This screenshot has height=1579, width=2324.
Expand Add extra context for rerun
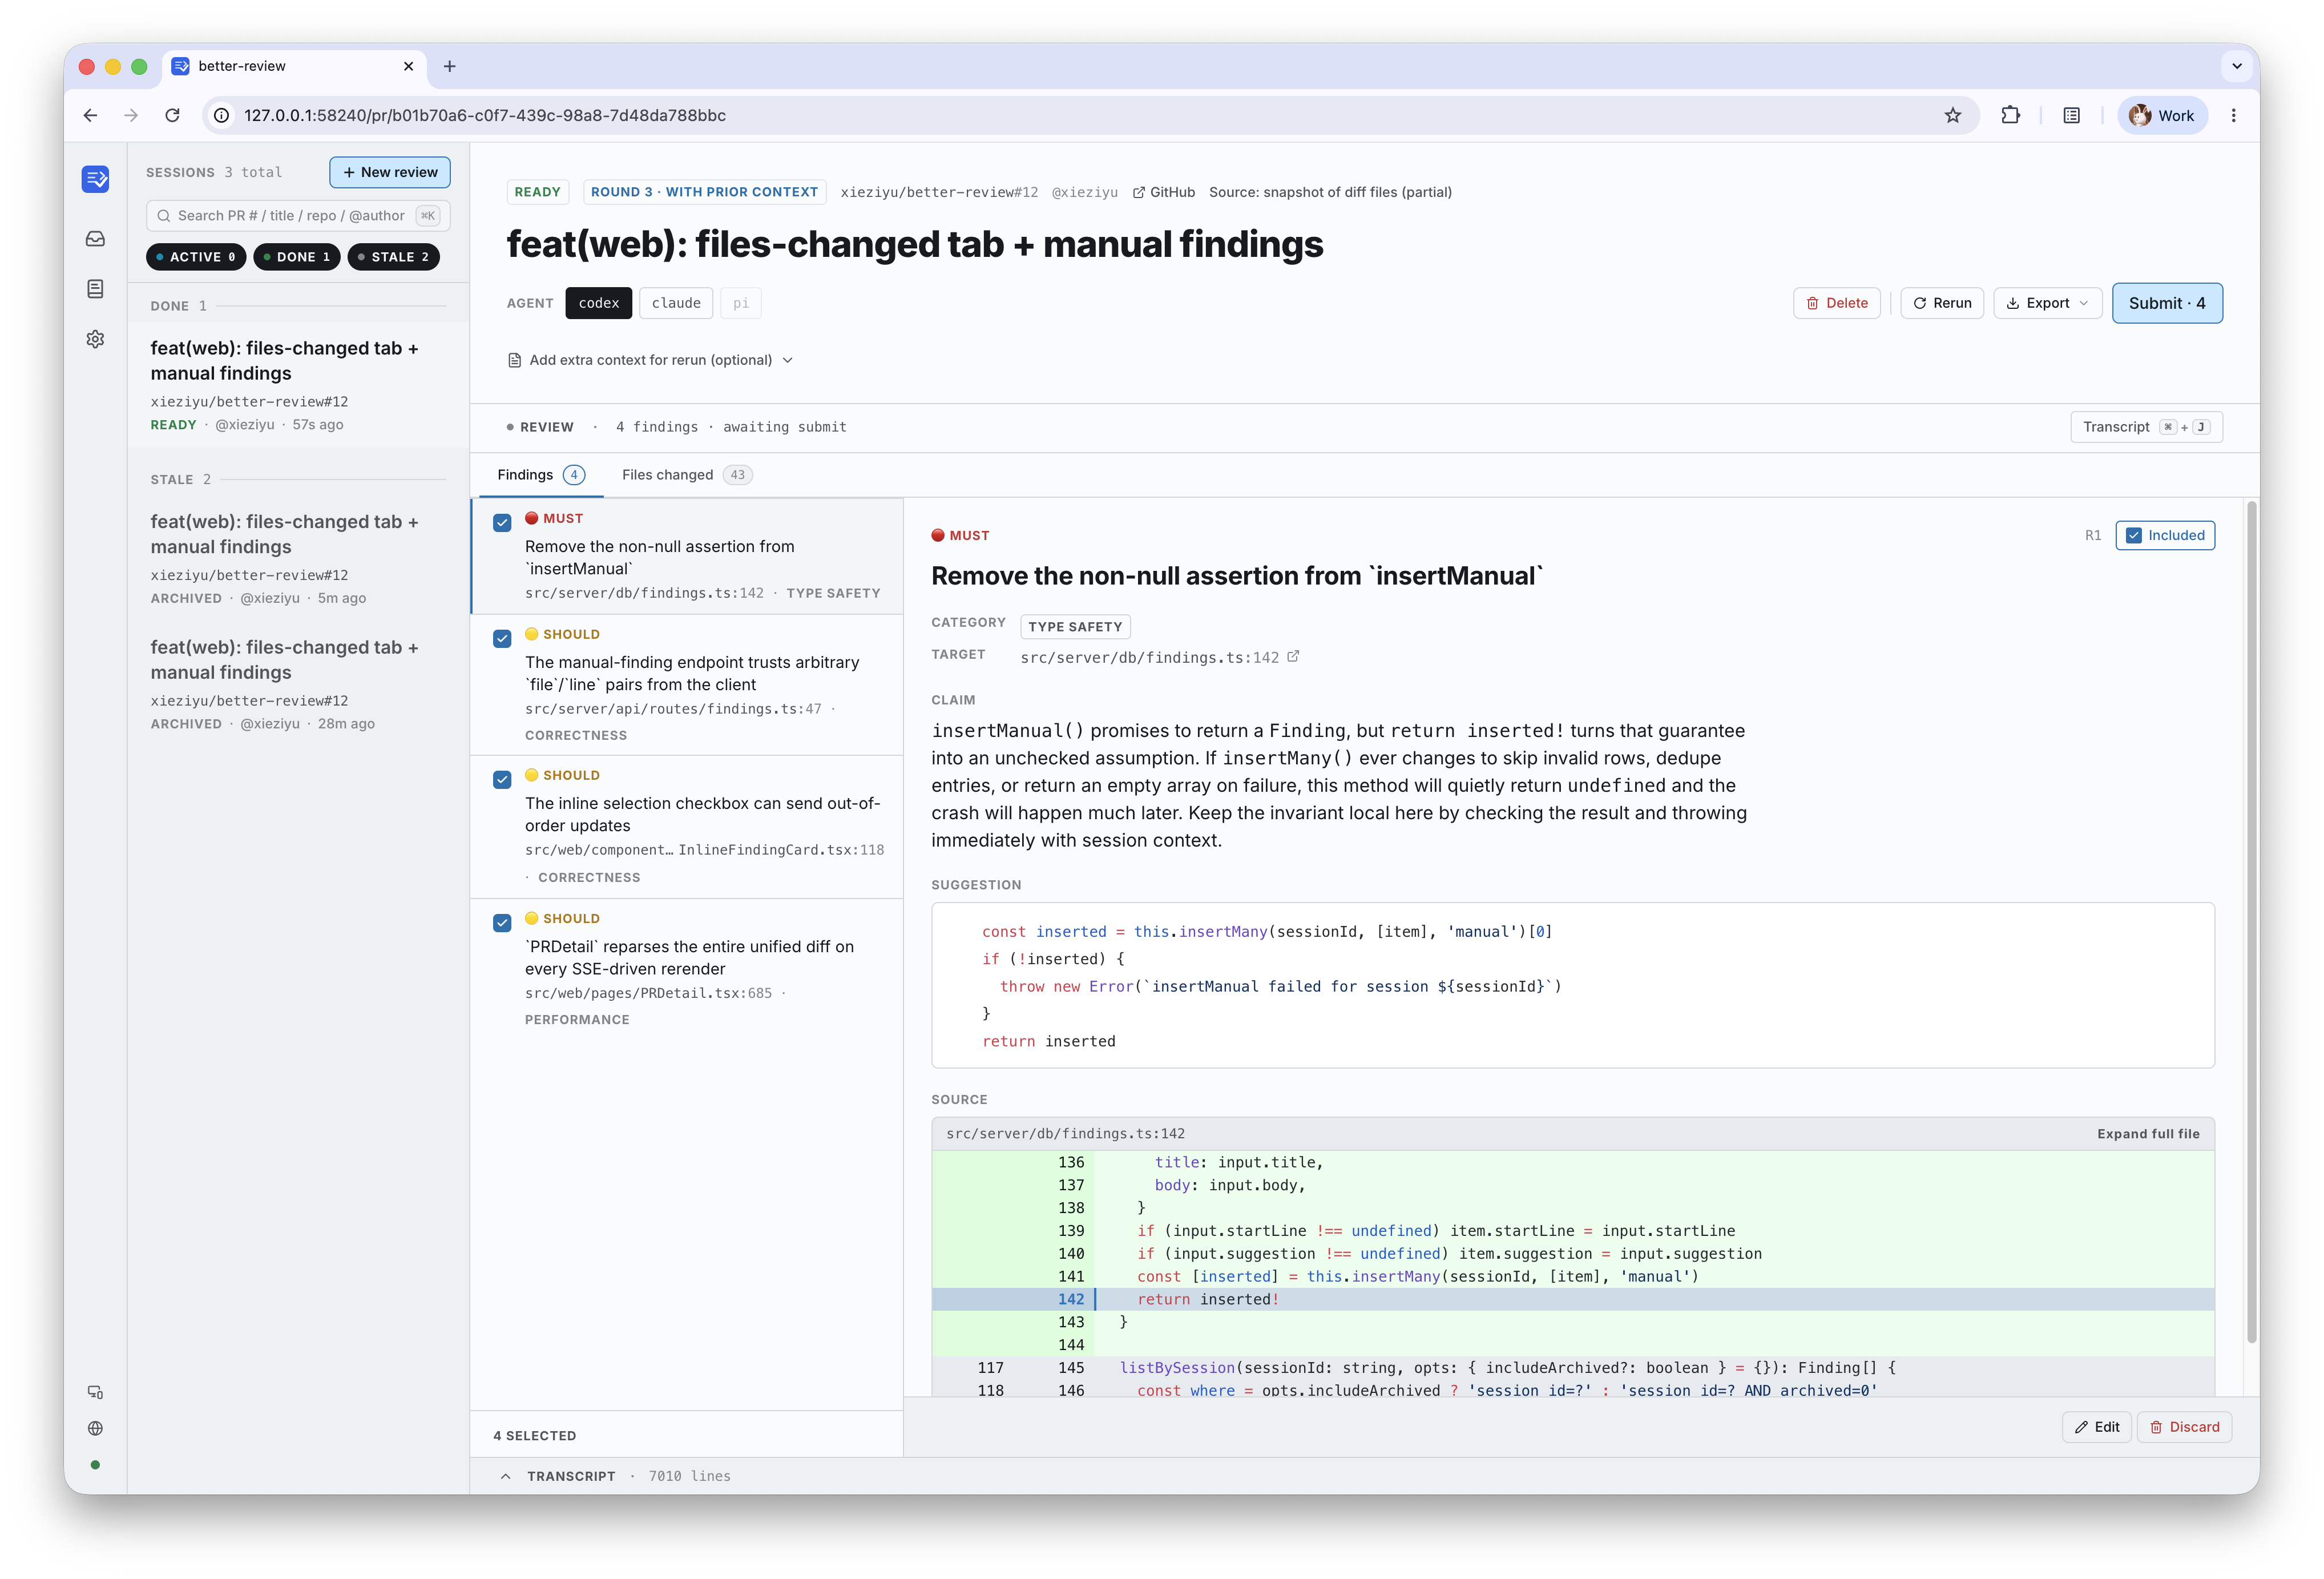650,360
